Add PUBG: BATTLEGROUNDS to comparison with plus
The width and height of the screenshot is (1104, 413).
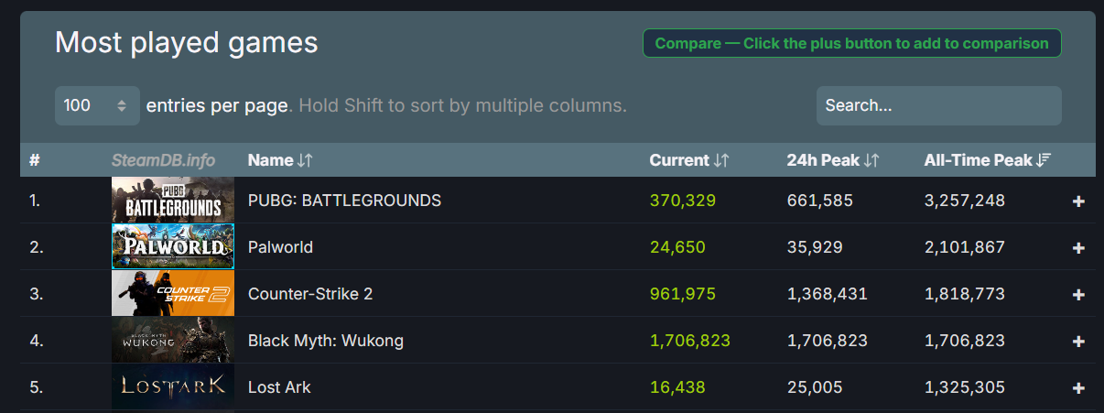tap(1078, 201)
